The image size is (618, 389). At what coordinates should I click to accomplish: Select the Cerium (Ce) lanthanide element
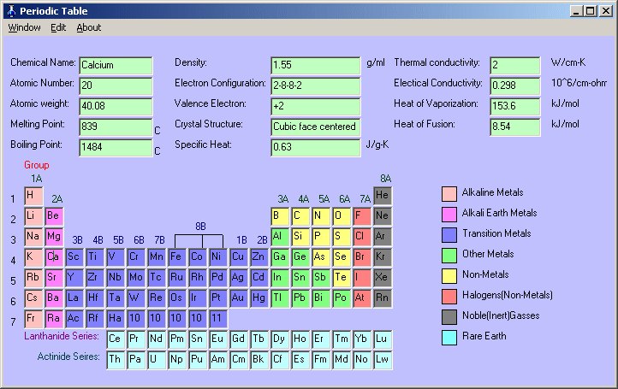[x=115, y=339]
